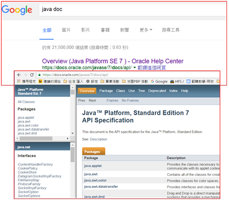Select the Package item in the navigation bar
This screenshot has width=229, height=201.
click(x=106, y=91)
